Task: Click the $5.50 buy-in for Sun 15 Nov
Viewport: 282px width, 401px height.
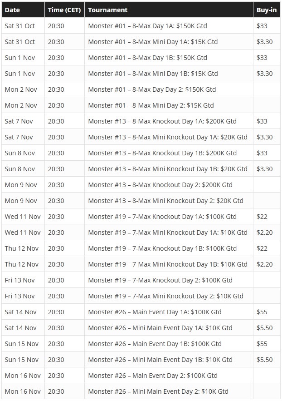Action: pyautogui.click(x=265, y=360)
